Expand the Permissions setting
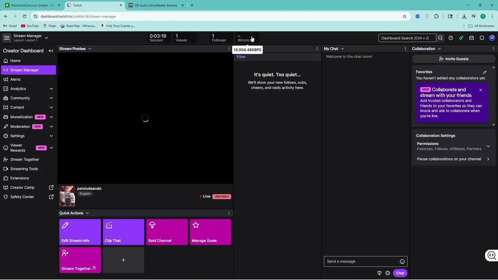 (454, 146)
